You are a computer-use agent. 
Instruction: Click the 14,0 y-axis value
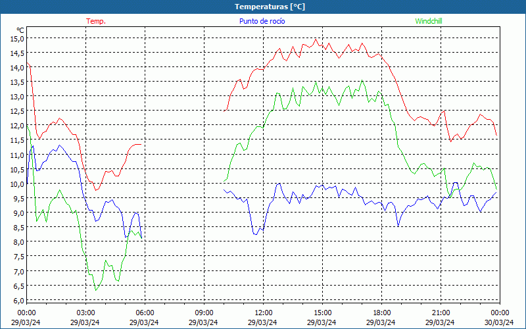pyautogui.click(x=18, y=68)
